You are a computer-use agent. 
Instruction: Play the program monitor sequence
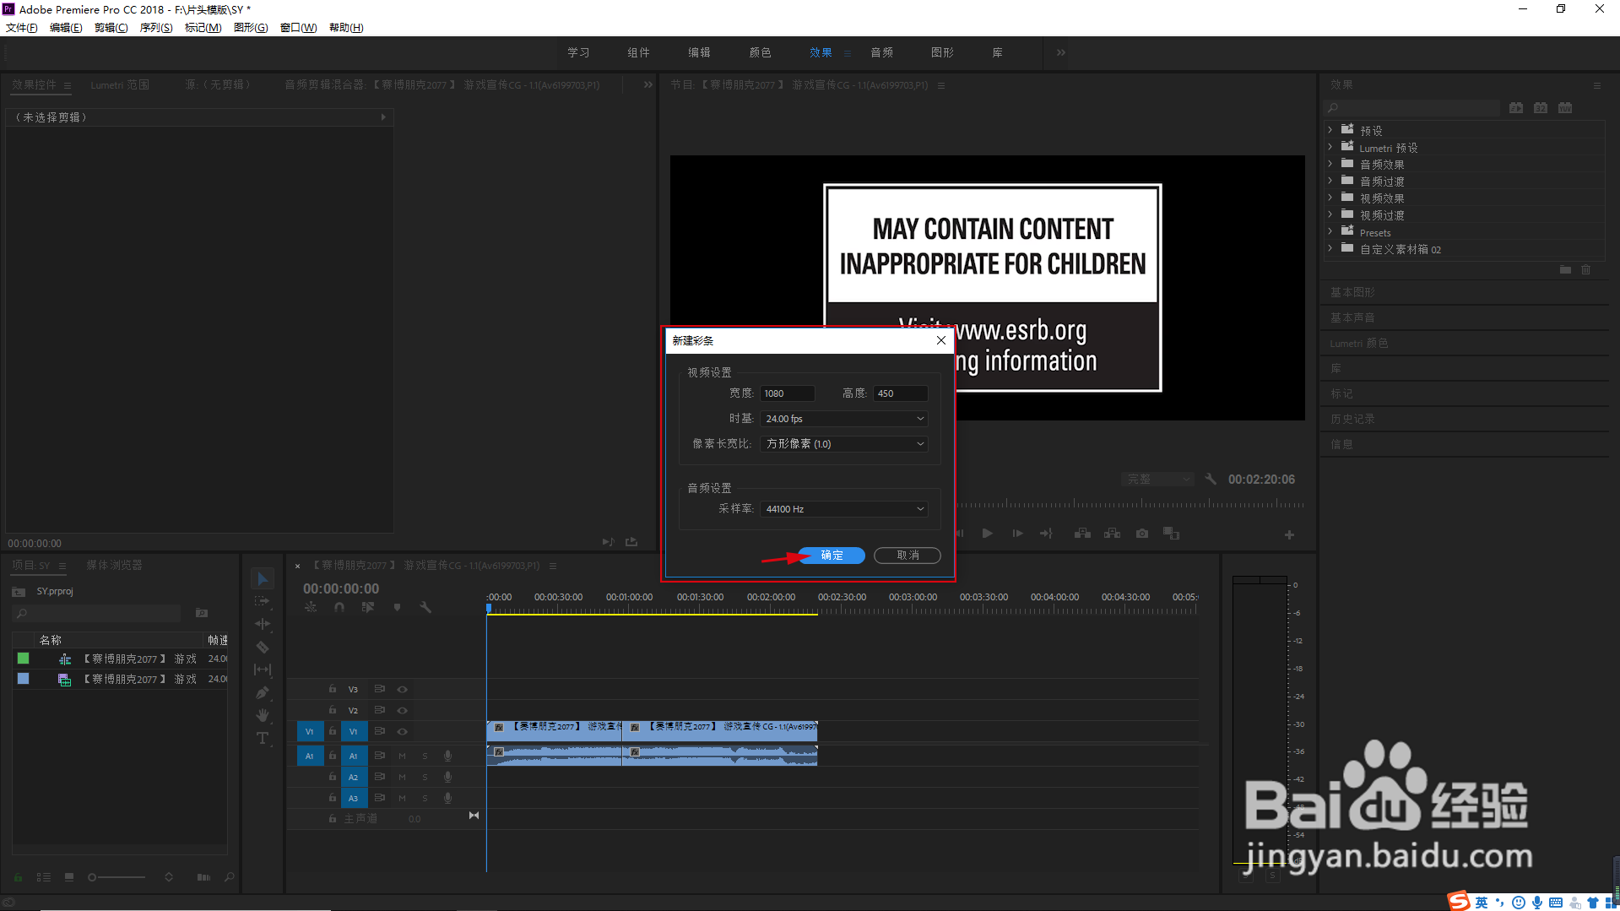click(987, 534)
